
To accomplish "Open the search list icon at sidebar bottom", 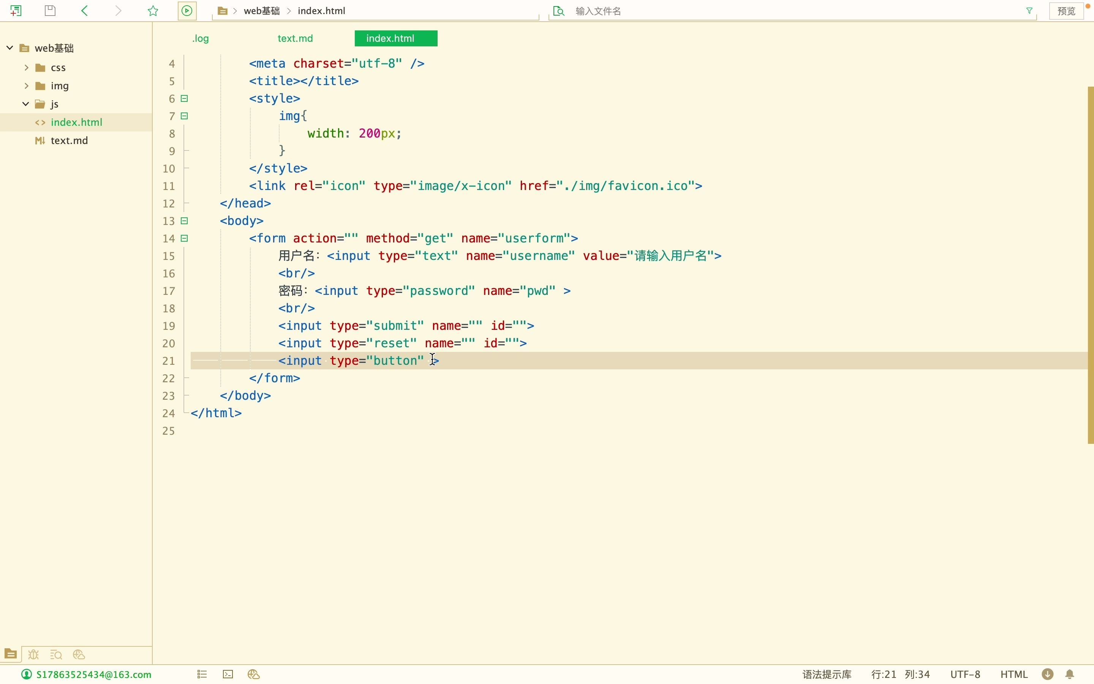I will [x=56, y=654].
